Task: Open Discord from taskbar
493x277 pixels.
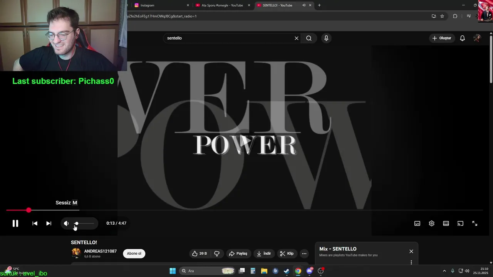Action: click(309, 271)
